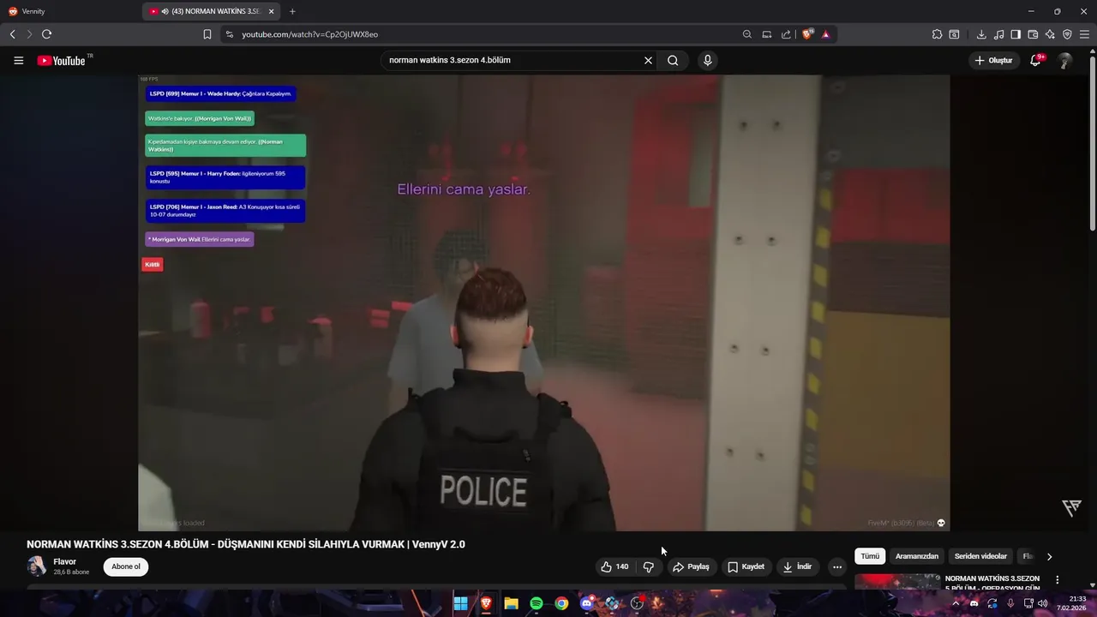Open the Flavor channel name link
This screenshot has width=1097, height=617.
(x=65, y=562)
